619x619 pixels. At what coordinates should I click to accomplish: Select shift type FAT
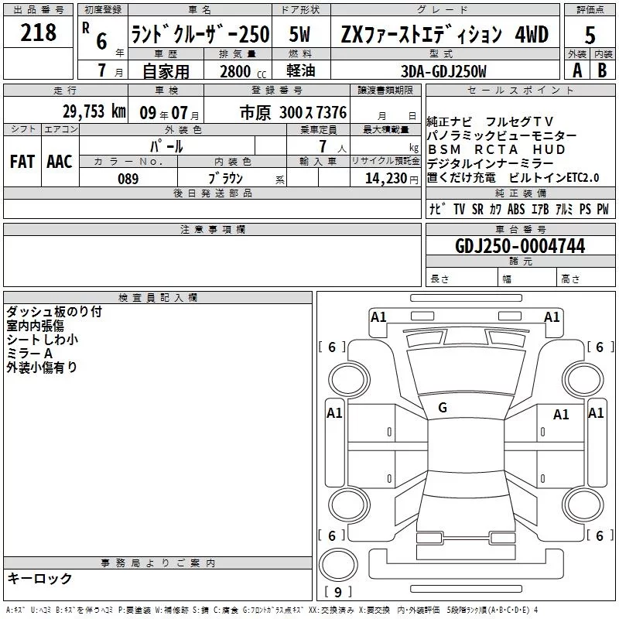click(x=22, y=162)
